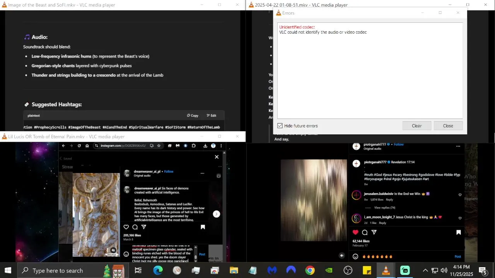
Task: Post the doom slayer comment
Action: [x=202, y=254]
